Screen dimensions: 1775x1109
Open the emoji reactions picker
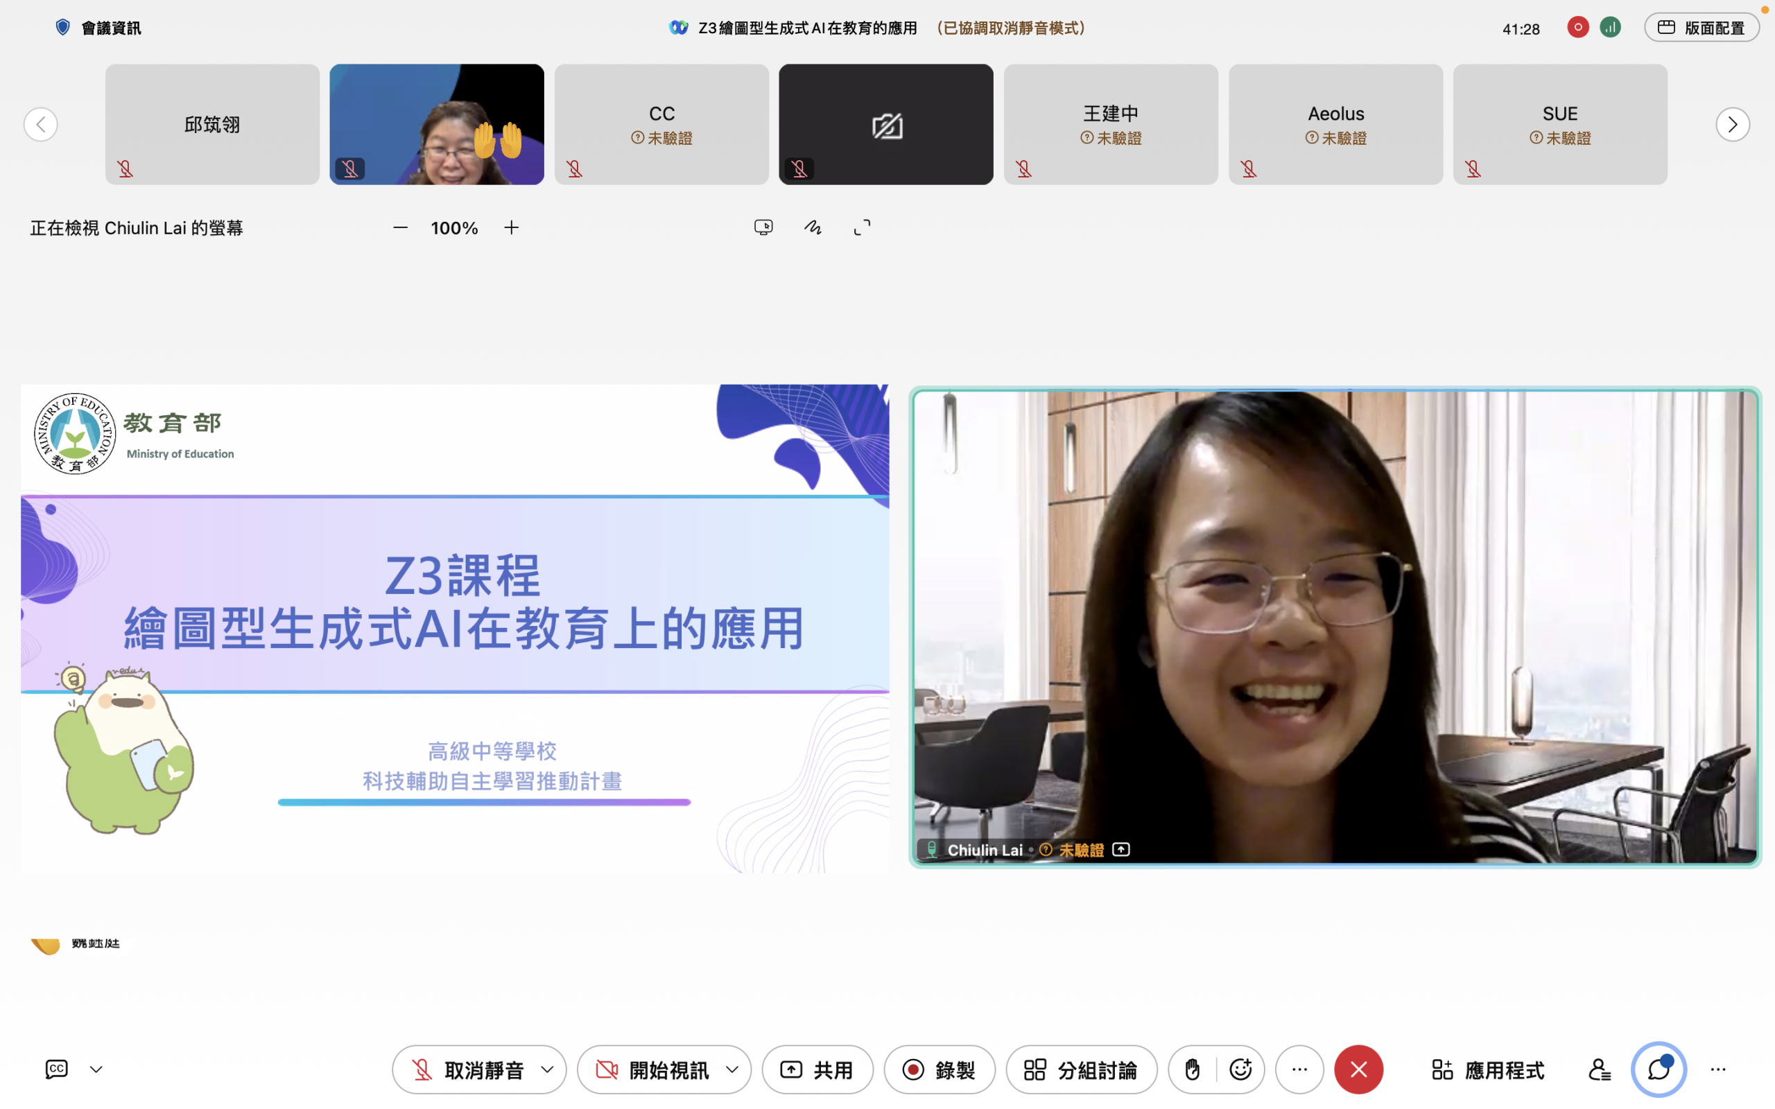1240,1069
